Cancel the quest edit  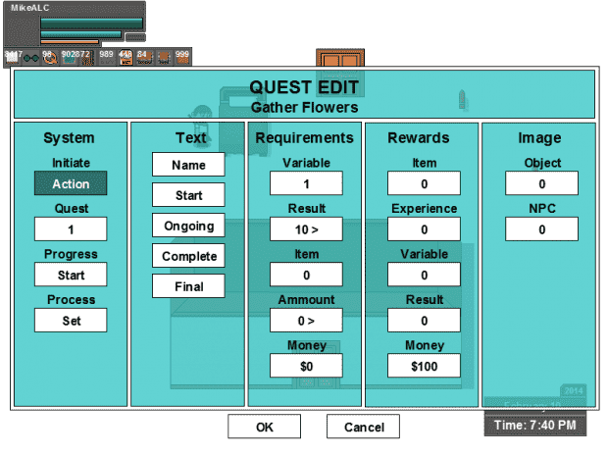click(x=363, y=427)
